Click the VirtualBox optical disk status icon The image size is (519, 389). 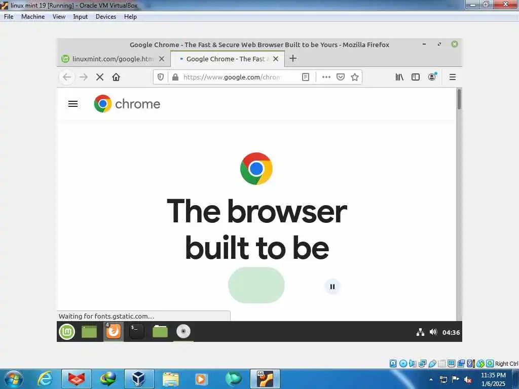click(x=403, y=364)
